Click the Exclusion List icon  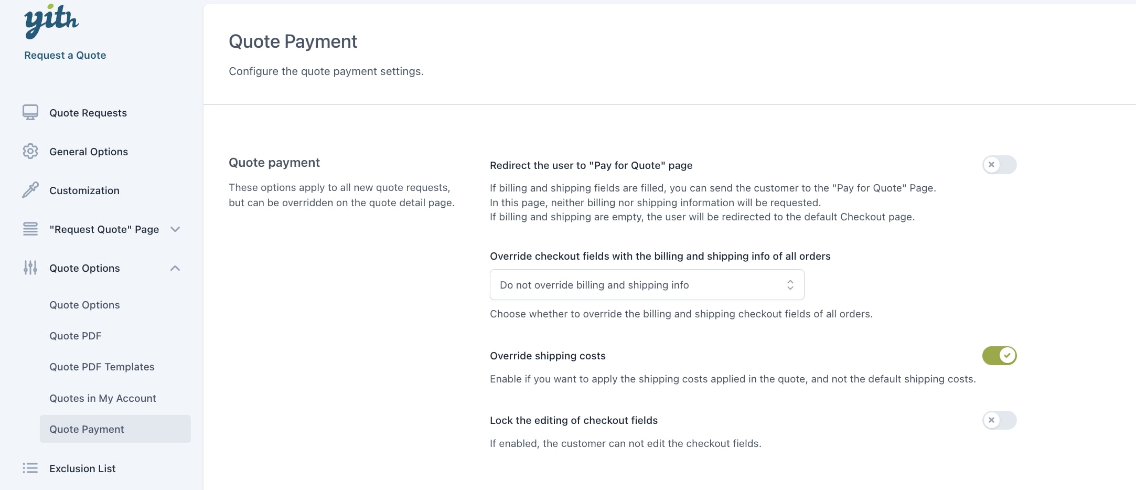30,468
